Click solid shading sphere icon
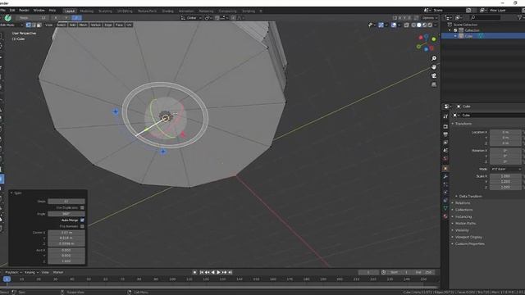The height and width of the screenshot is (295, 525). (419, 25)
